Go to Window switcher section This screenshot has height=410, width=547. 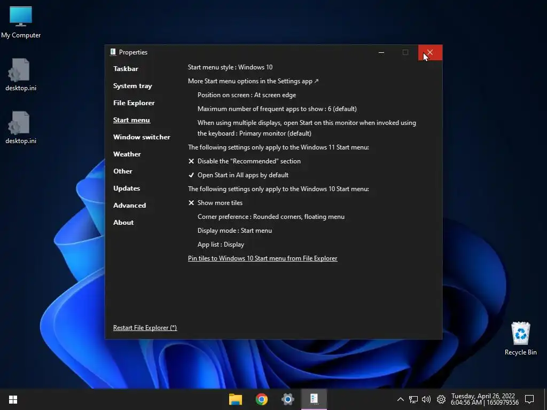[x=142, y=137]
